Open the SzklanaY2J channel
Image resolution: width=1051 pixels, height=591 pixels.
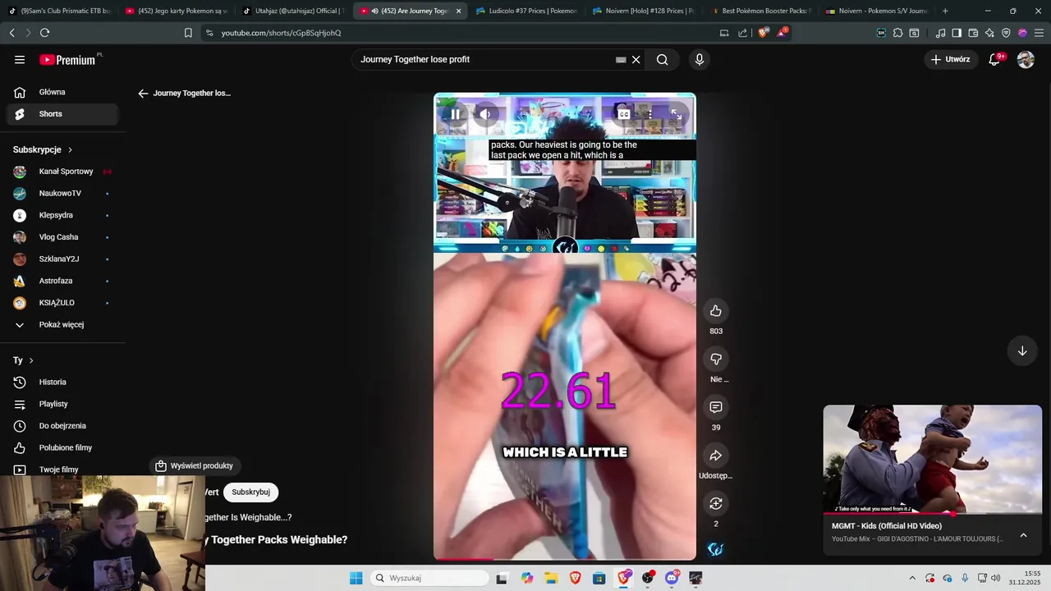tap(62, 259)
